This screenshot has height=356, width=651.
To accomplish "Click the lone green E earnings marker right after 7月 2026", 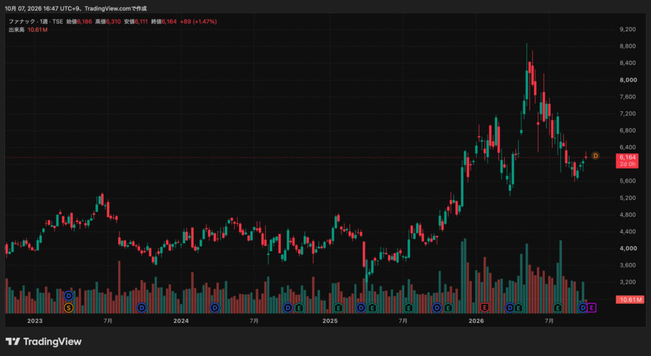I will click(558, 308).
